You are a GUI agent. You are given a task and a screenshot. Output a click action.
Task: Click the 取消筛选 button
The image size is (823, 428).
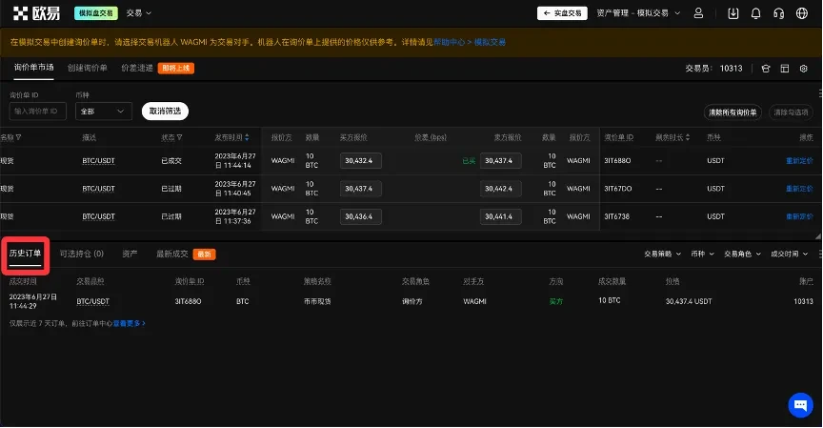click(165, 112)
